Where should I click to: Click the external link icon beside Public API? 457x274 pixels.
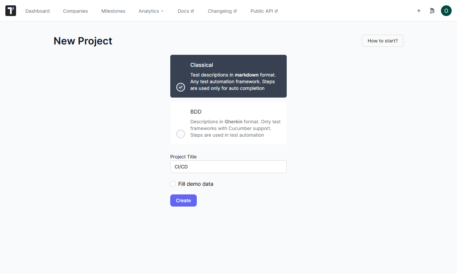pyautogui.click(x=276, y=11)
